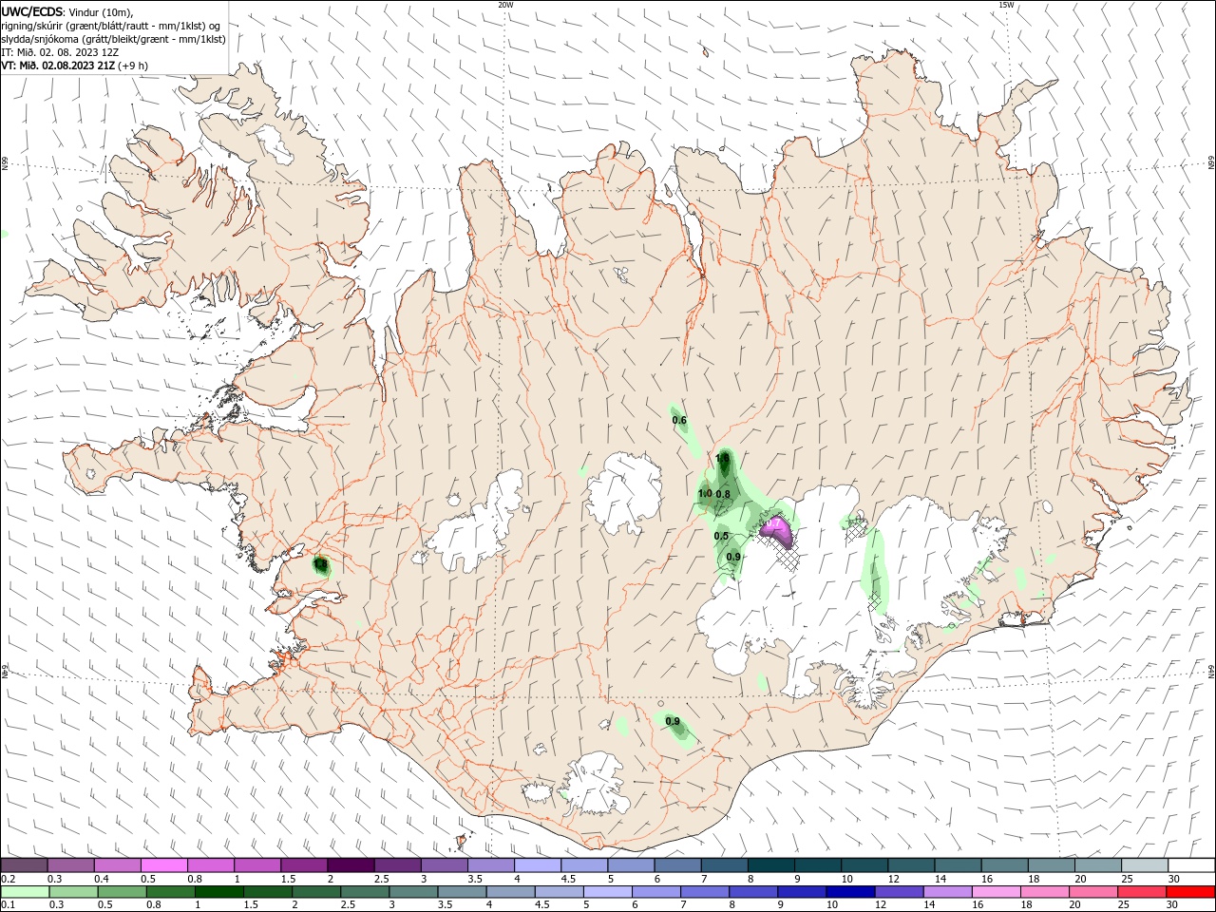This screenshot has width=1216, height=912.
Task: Select the bright pink 0.5–0.8 snow legend swatch
Action: tap(163, 865)
